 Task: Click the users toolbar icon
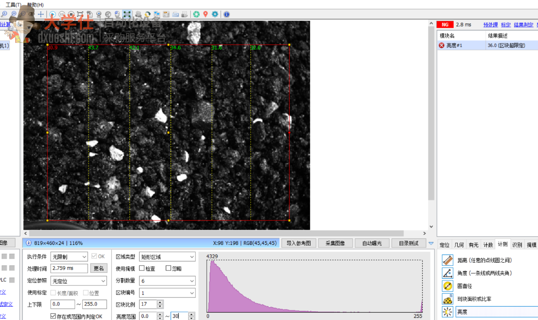tap(138, 14)
